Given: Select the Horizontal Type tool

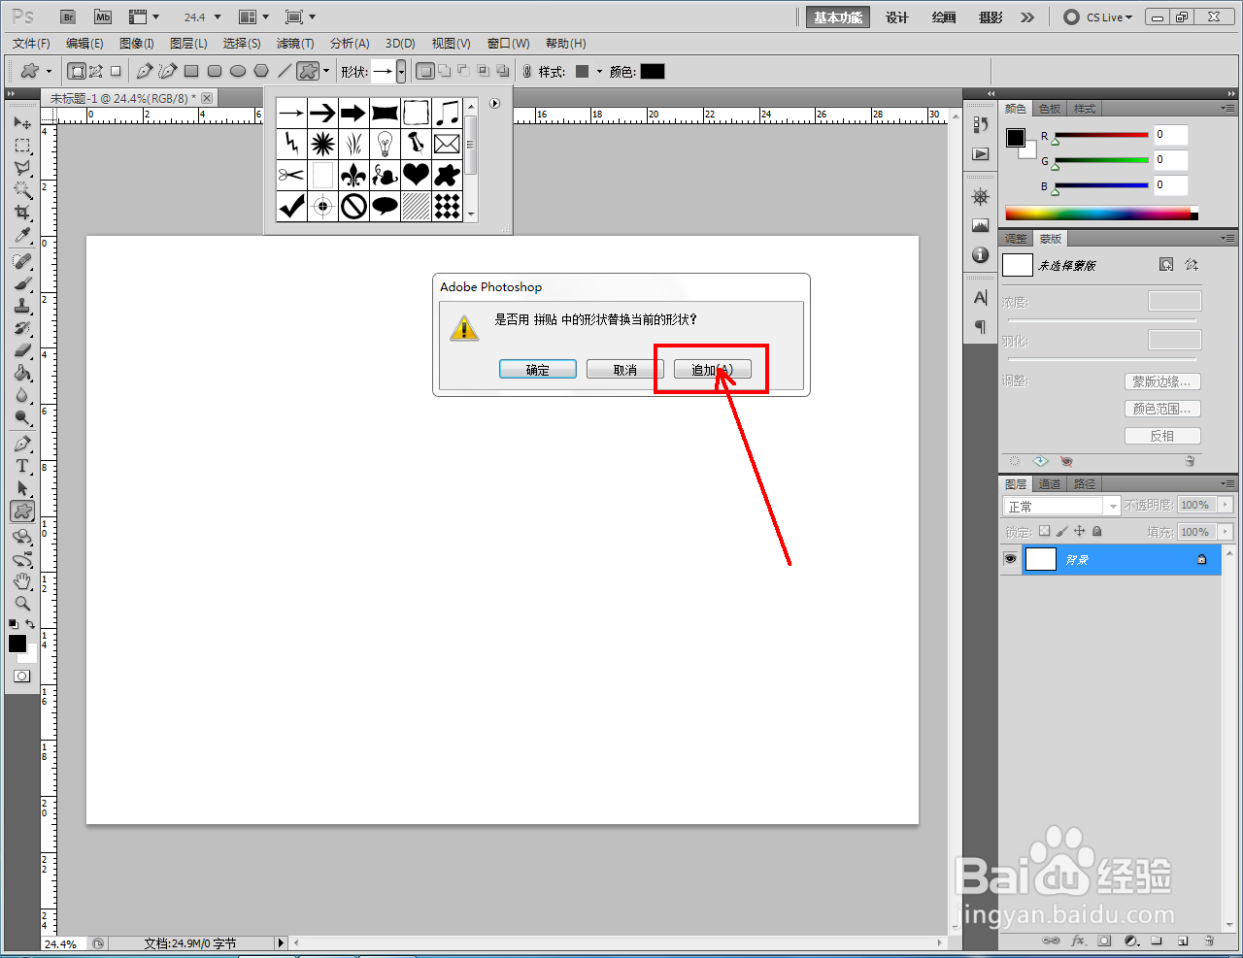Looking at the screenshot, I should point(22,466).
